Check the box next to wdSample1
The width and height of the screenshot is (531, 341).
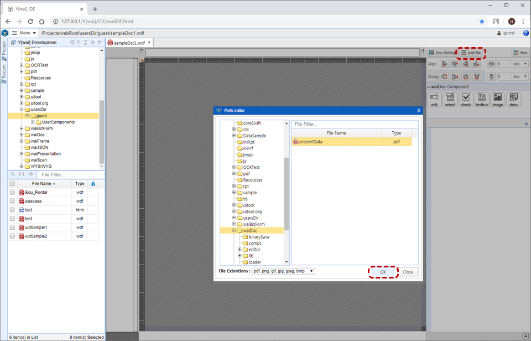(12, 228)
